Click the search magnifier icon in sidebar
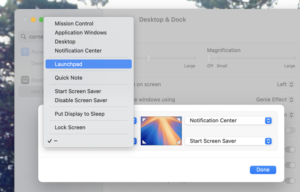The height and width of the screenshot is (192, 300). tap(24, 37)
